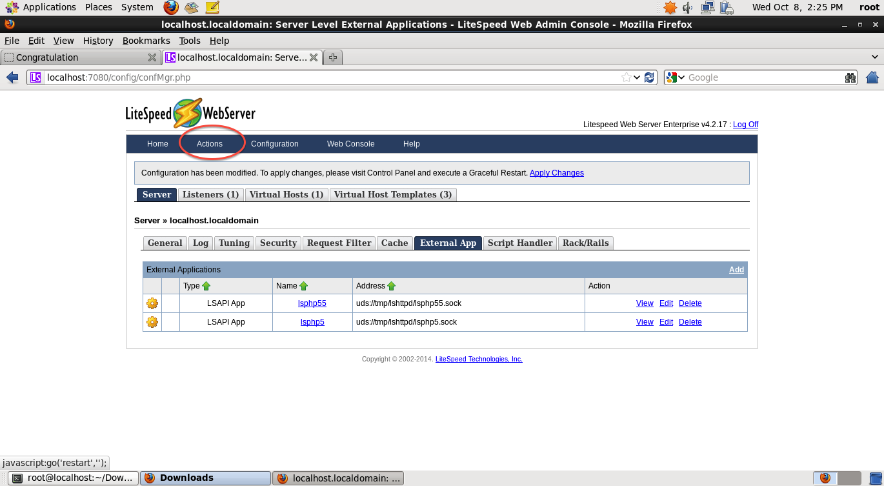Open the search engine selector dropdown
Screen dimensions: 884x486
click(x=681, y=77)
